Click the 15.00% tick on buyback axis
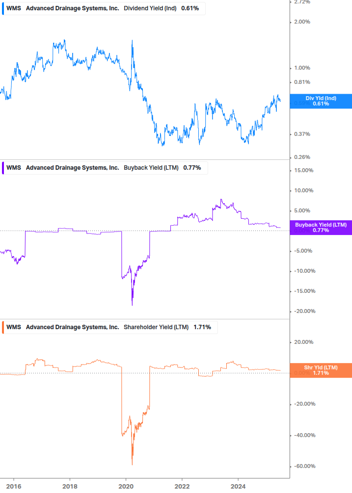The height and width of the screenshot is (493, 352). [303, 170]
